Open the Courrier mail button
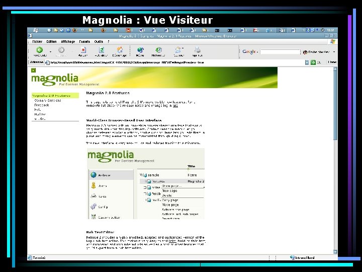The image size is (362, 272). [x=178, y=51]
